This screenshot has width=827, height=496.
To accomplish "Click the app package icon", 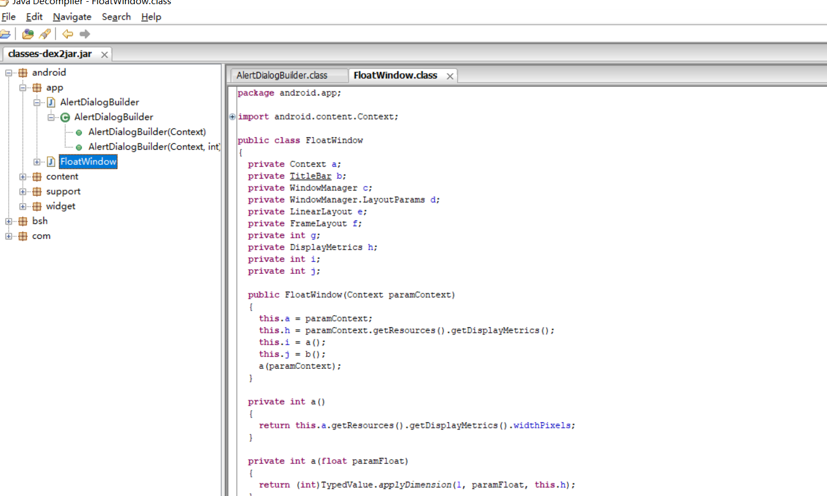I will point(37,87).
